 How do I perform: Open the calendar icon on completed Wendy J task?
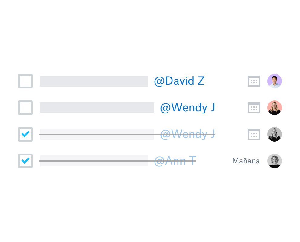[254, 134]
